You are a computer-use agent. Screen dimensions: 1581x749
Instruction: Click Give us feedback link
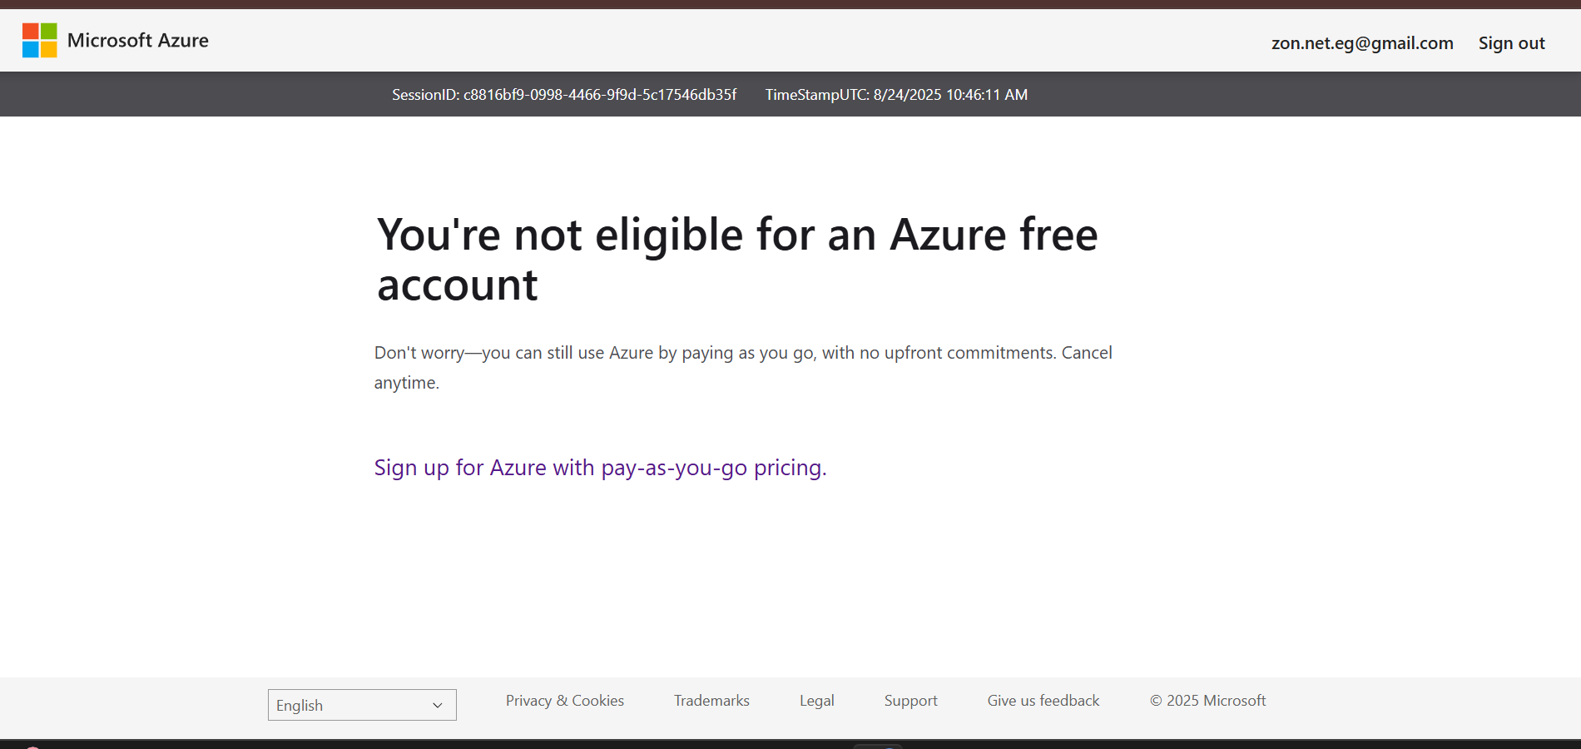tap(1043, 701)
